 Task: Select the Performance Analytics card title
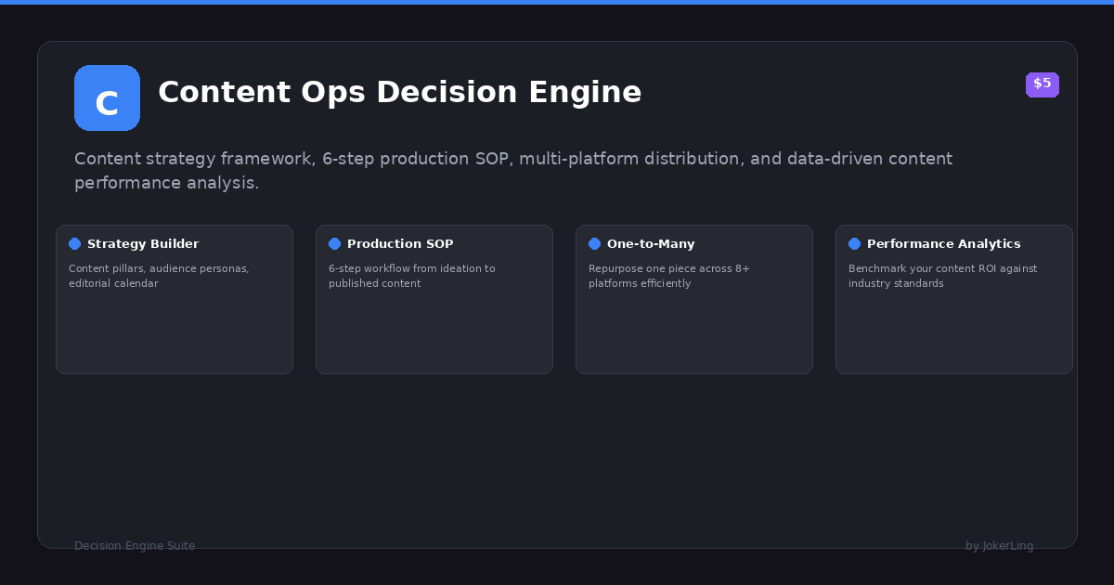coord(944,244)
